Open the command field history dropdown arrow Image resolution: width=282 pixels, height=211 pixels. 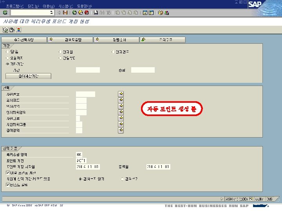52,13
